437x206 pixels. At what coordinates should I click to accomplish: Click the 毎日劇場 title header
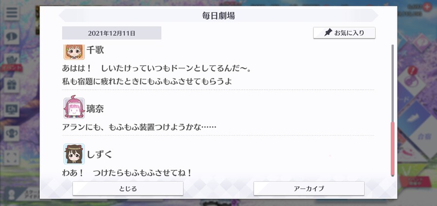218,15
